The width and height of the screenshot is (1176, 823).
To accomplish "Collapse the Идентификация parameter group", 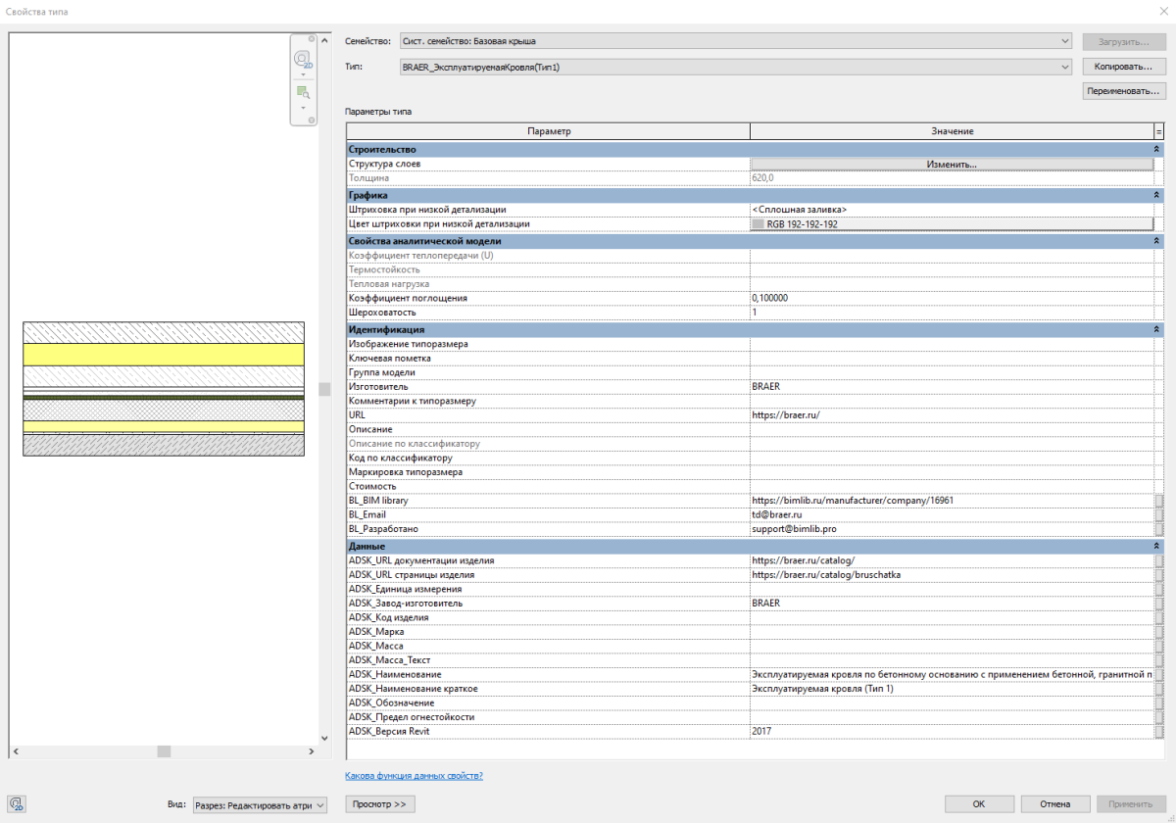I will (1156, 330).
